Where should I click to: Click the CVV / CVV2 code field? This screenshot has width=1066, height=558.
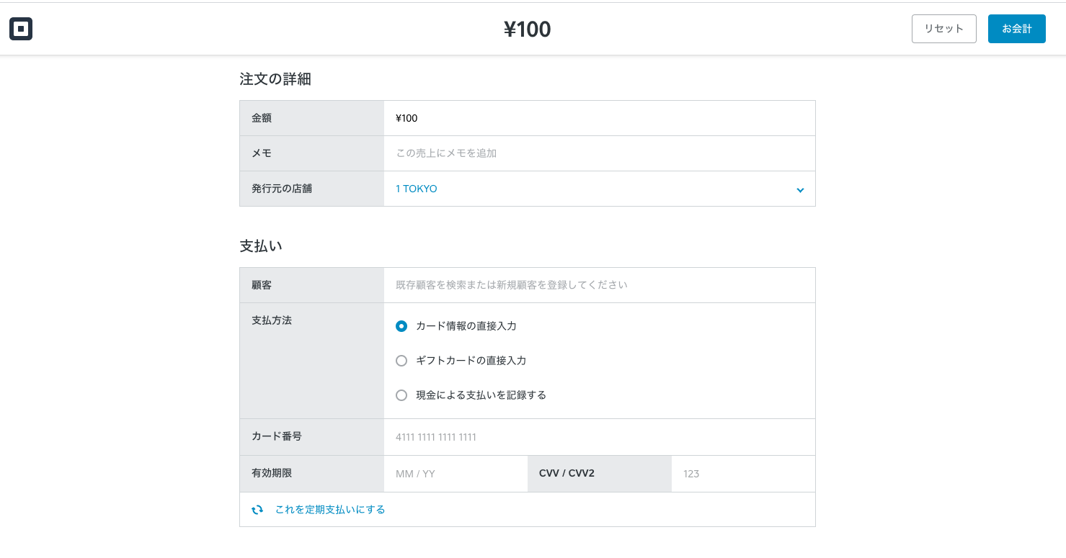[743, 473]
